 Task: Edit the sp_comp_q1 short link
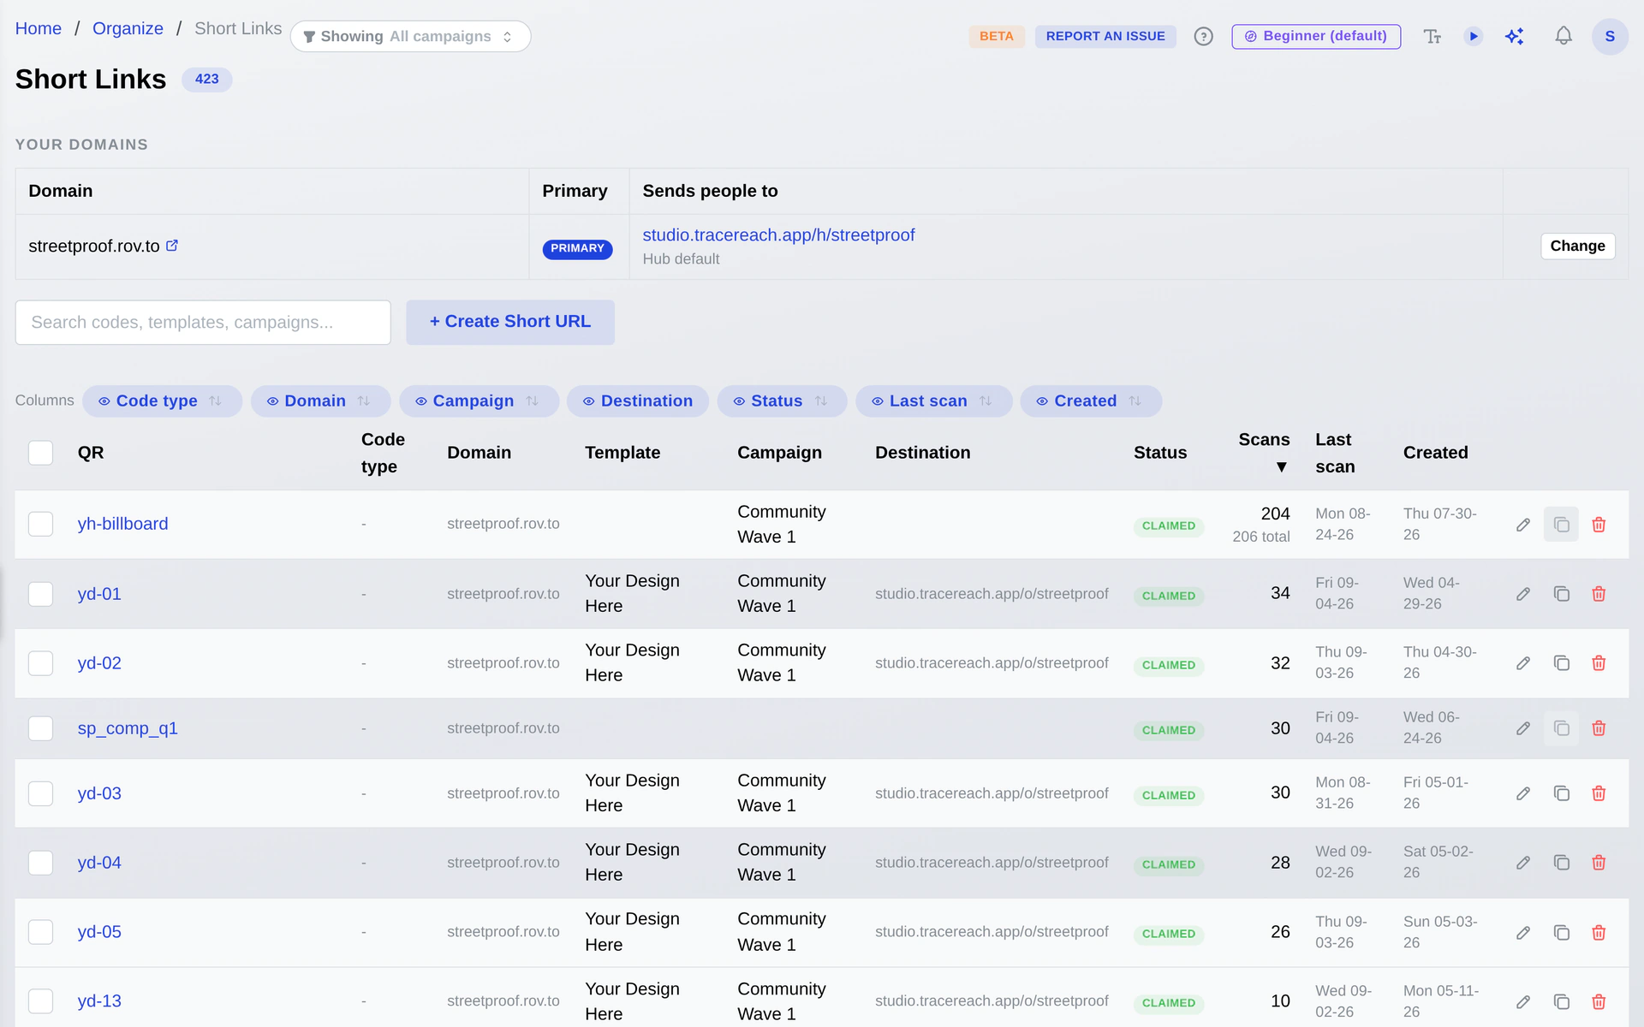click(x=1522, y=728)
